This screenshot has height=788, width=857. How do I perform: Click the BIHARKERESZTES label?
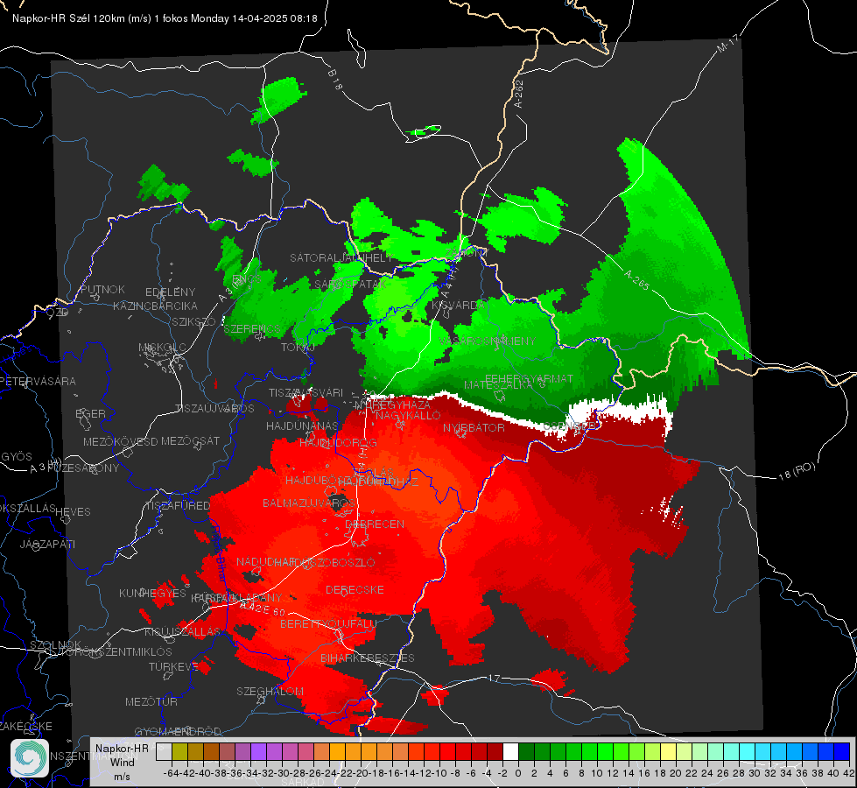(368, 658)
